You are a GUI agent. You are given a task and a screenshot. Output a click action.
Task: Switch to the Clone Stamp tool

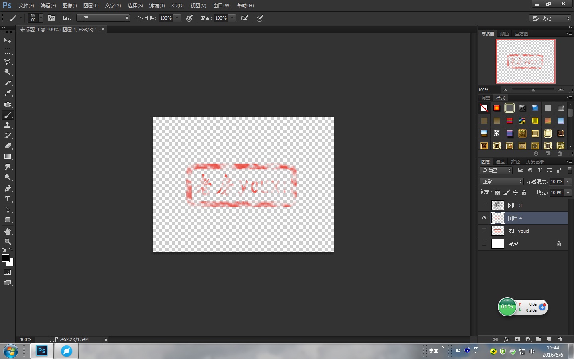pos(7,126)
